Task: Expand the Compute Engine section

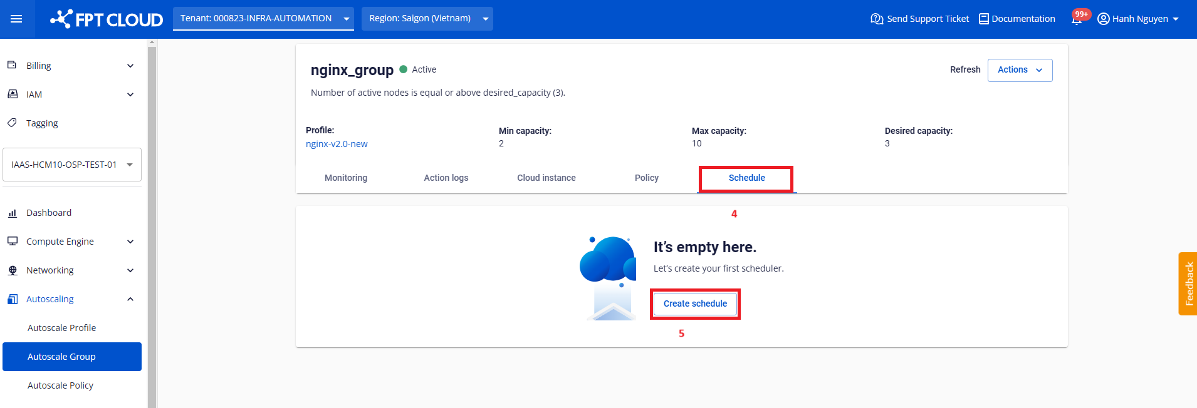Action: (130, 242)
